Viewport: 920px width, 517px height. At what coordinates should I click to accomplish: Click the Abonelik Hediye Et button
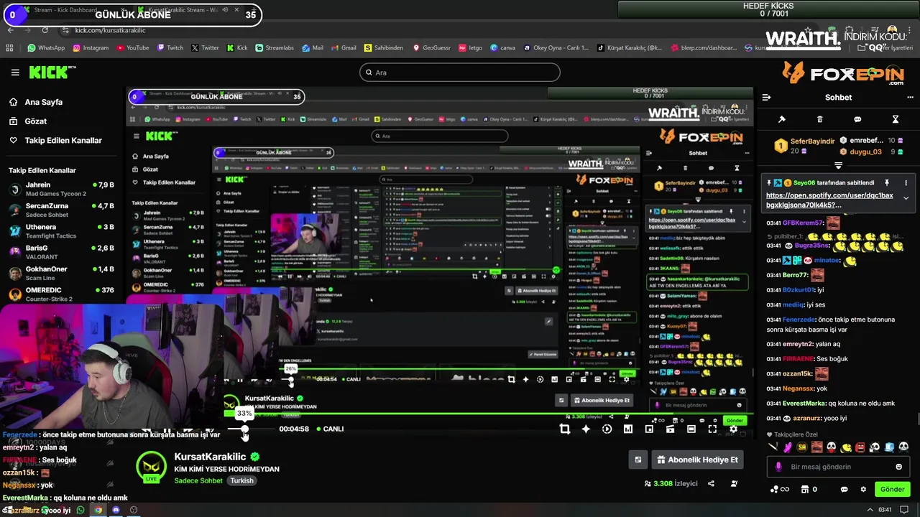696,460
